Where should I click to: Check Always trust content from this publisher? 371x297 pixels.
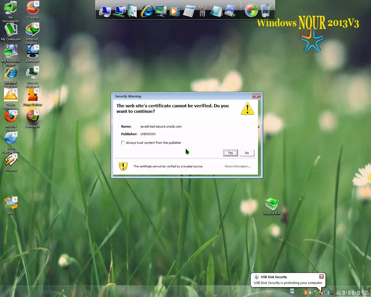click(123, 143)
